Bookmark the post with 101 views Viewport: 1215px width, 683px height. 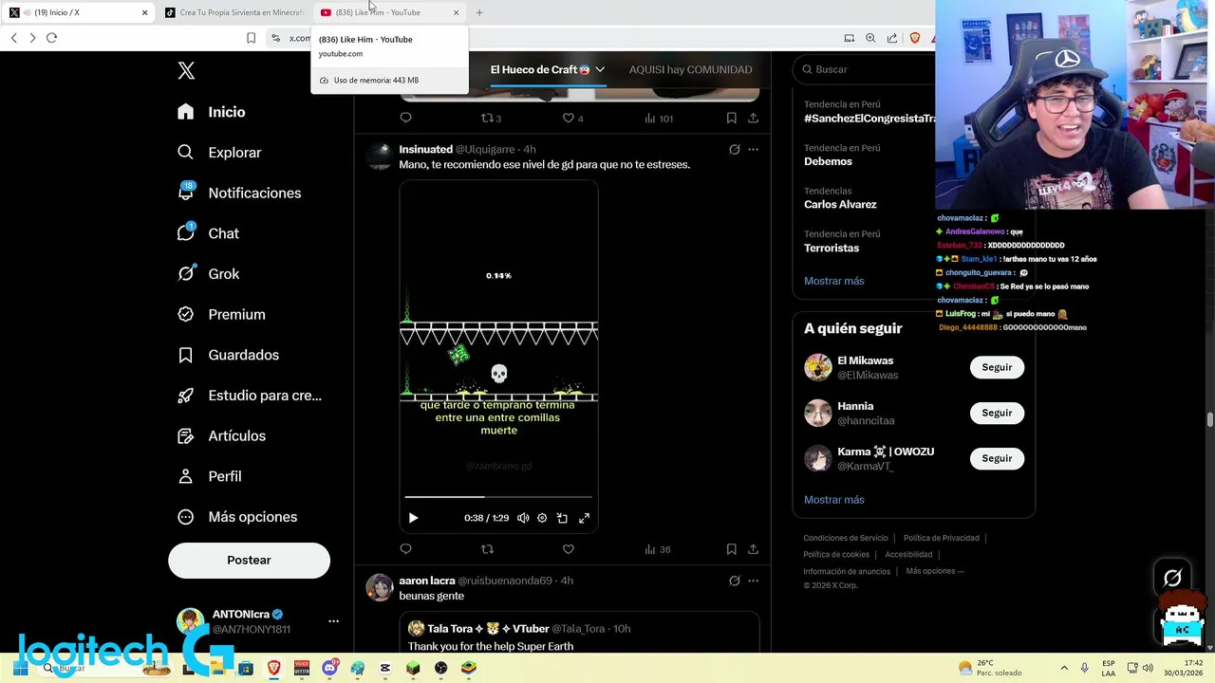click(x=731, y=118)
